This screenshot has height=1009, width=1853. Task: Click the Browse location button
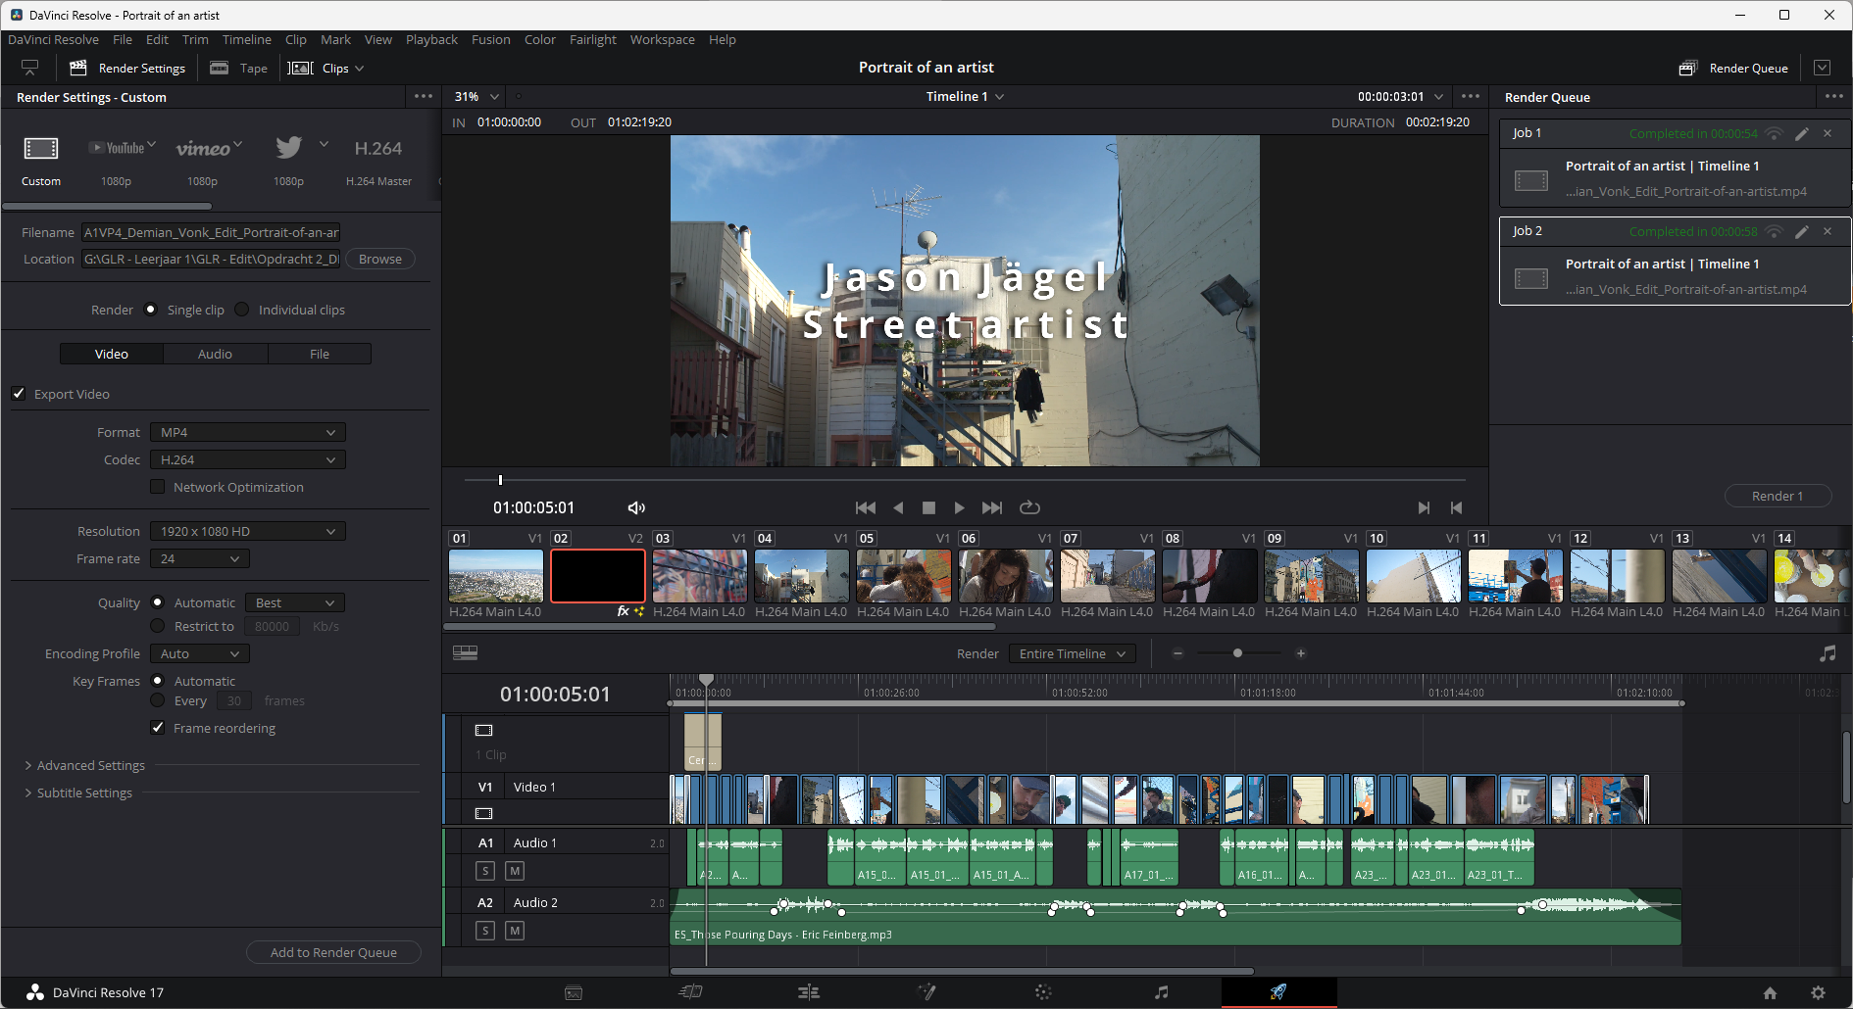[x=379, y=259]
